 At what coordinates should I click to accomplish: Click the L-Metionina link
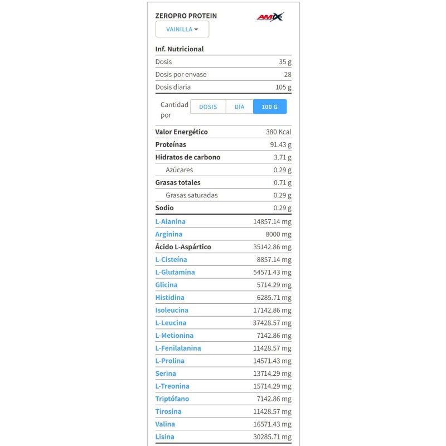[174, 336]
